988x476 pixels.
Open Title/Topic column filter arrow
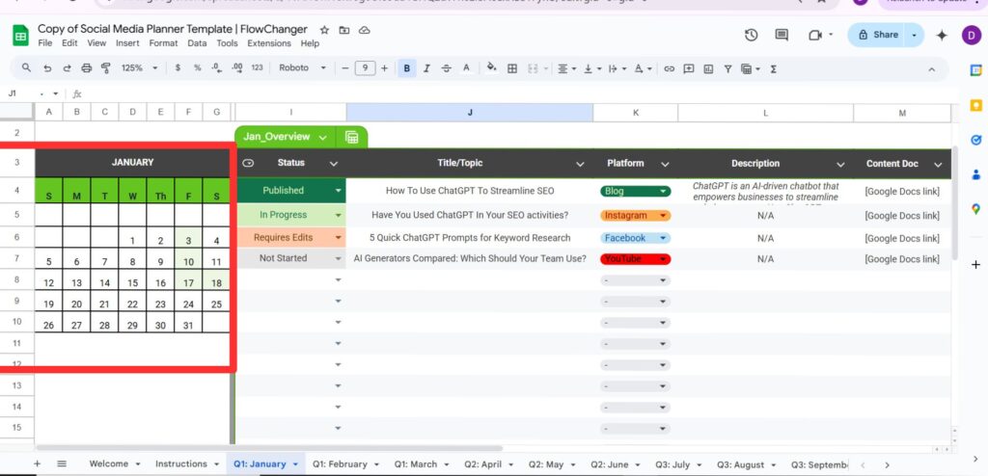pos(580,164)
